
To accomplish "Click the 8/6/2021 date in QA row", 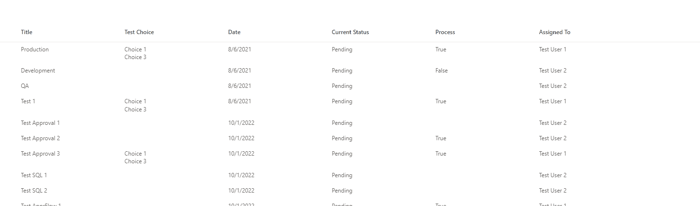I will click(x=239, y=86).
